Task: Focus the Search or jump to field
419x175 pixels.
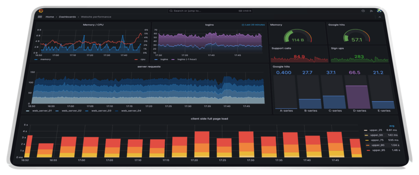Action: coord(210,11)
